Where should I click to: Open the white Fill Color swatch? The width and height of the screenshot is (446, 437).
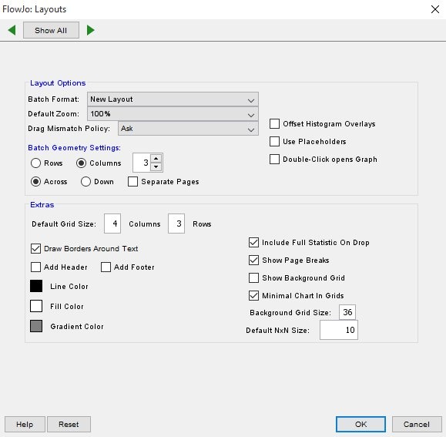coord(36,306)
